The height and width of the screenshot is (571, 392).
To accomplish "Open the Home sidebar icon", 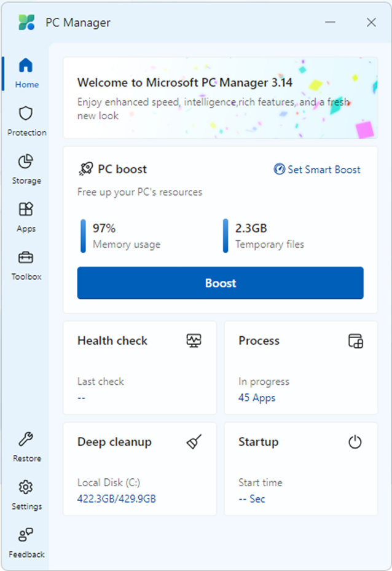I will (x=26, y=65).
